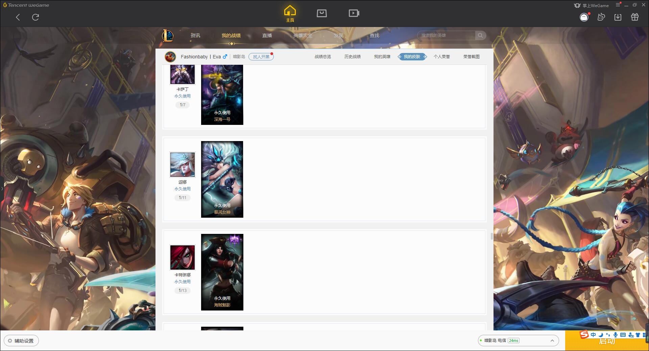Open the 查找 tab
The width and height of the screenshot is (649, 351).
pyautogui.click(x=375, y=35)
